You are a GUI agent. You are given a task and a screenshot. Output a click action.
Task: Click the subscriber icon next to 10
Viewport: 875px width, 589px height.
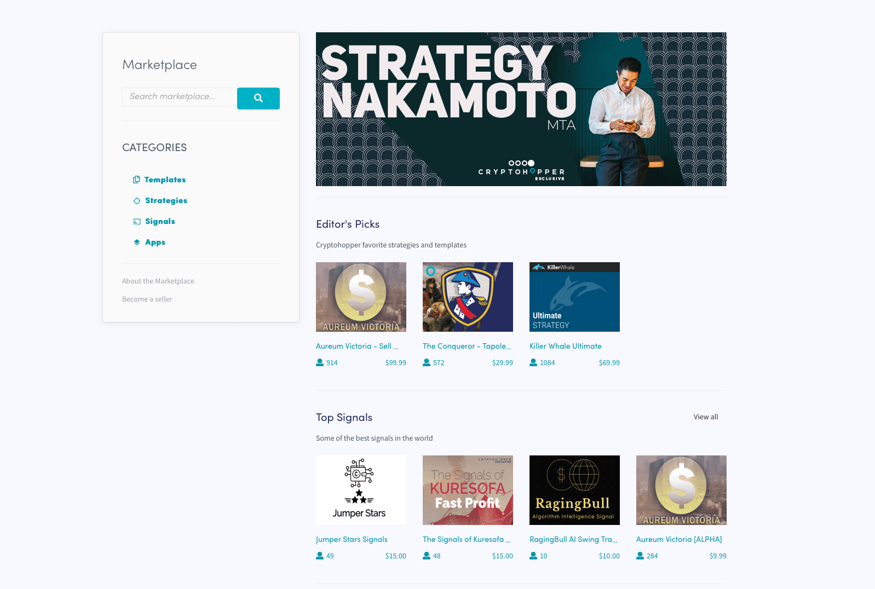point(533,556)
